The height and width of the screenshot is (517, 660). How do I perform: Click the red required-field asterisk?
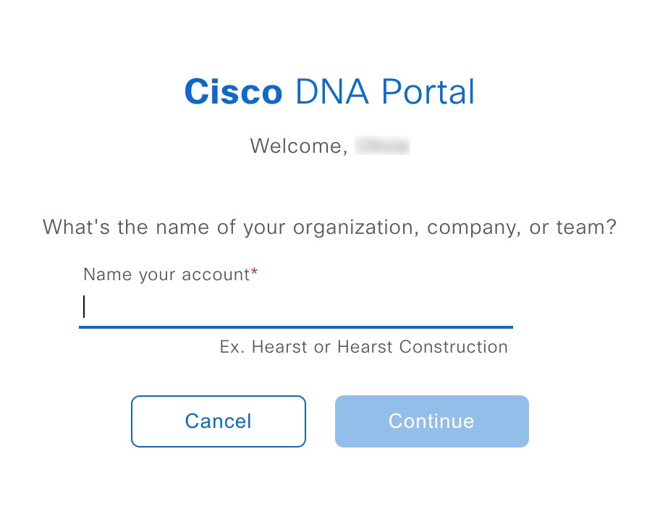pos(256,270)
